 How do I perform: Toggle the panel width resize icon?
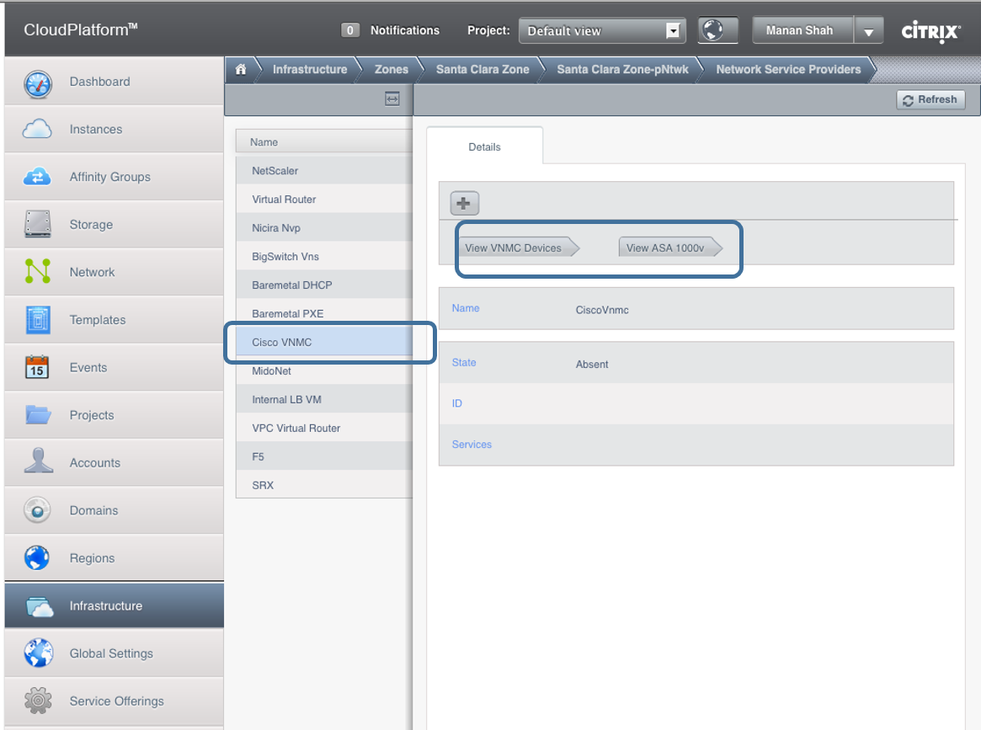pos(392,99)
